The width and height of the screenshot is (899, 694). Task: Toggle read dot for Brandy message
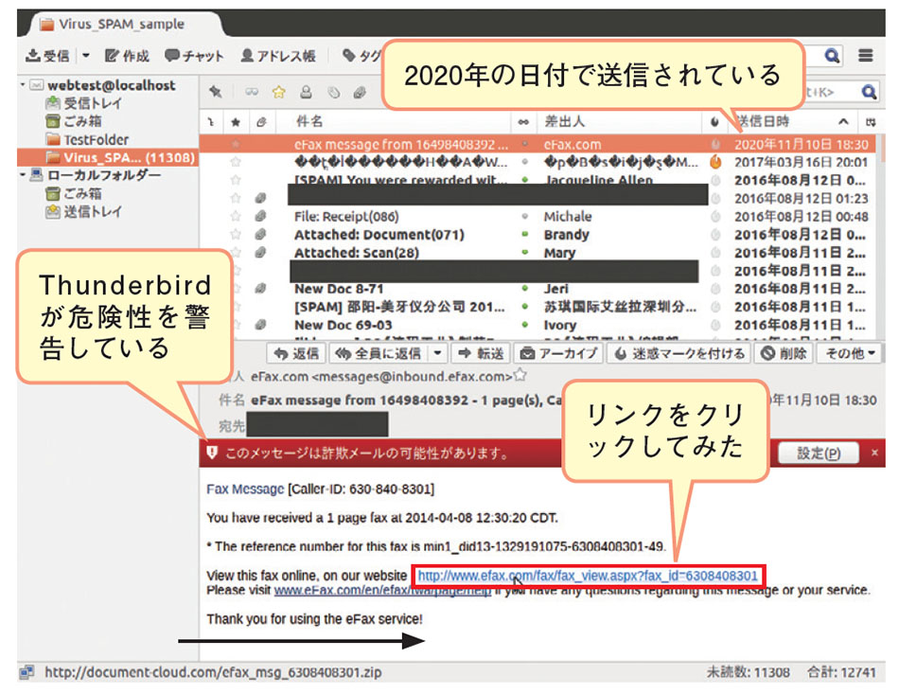point(524,235)
